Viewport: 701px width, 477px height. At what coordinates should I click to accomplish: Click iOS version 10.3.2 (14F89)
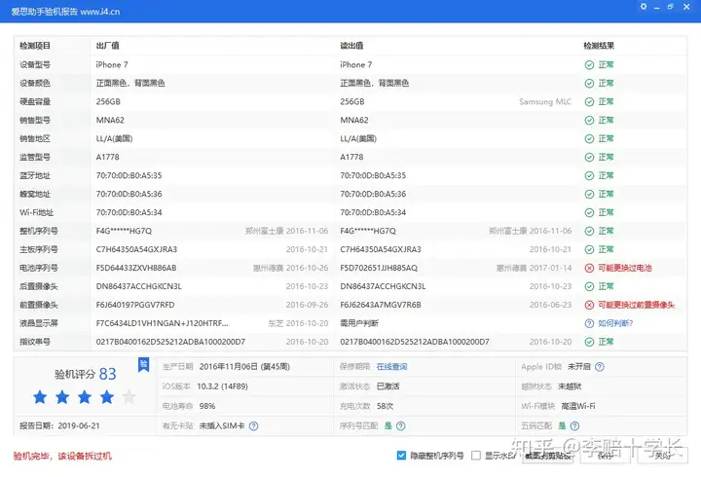[222, 386]
